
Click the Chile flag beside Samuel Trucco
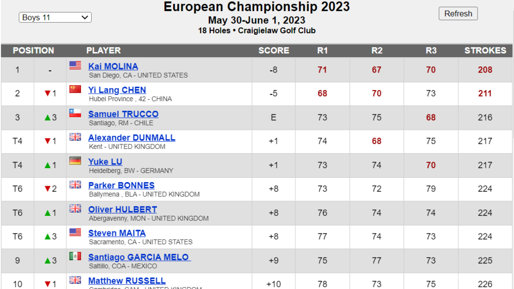point(75,113)
